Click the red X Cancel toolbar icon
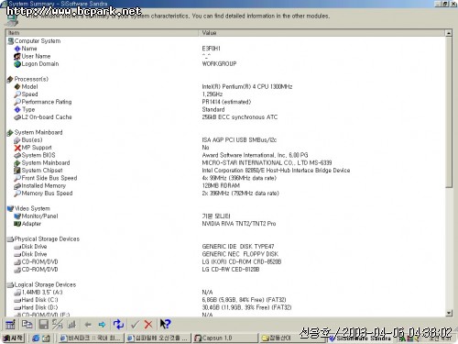 click(x=148, y=325)
